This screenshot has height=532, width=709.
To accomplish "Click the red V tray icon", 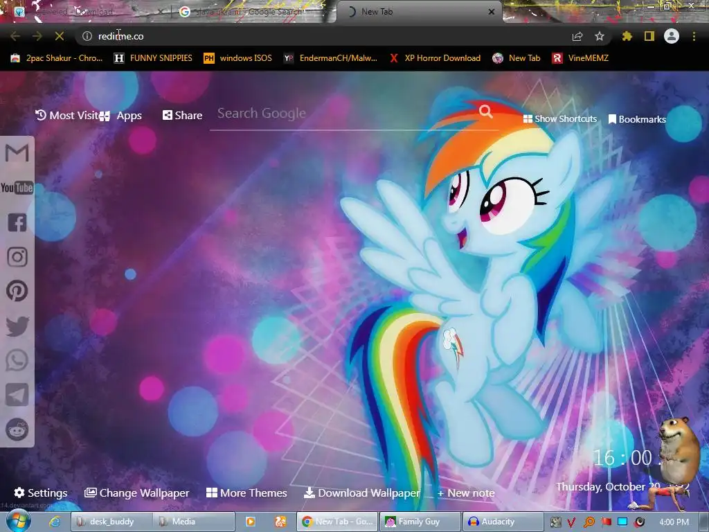I will [571, 522].
